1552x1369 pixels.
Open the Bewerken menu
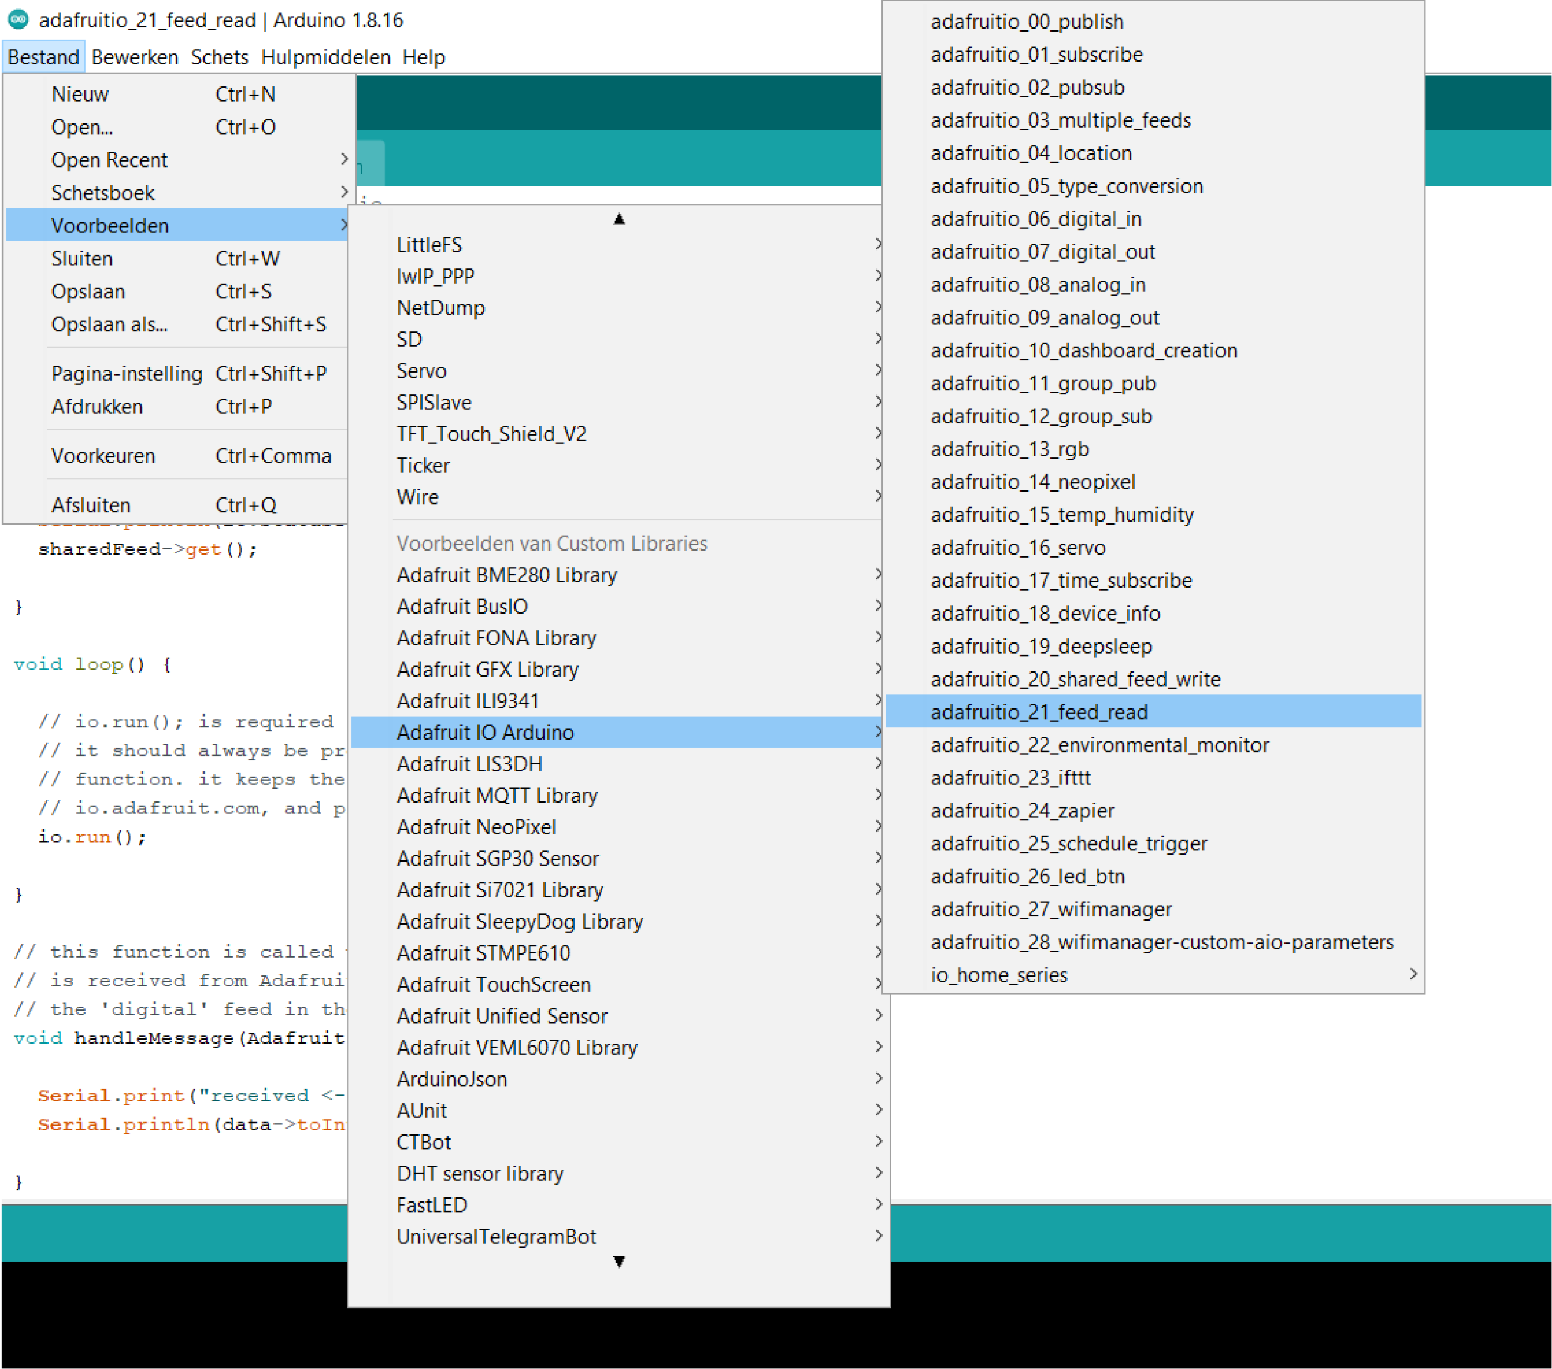(x=134, y=57)
